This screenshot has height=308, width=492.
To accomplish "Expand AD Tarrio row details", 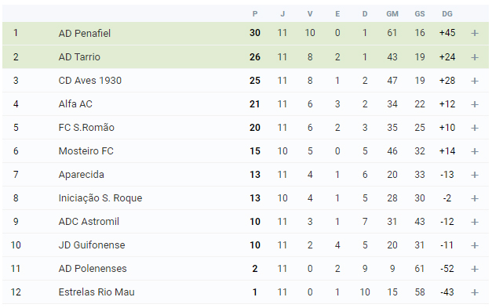I will coord(475,57).
